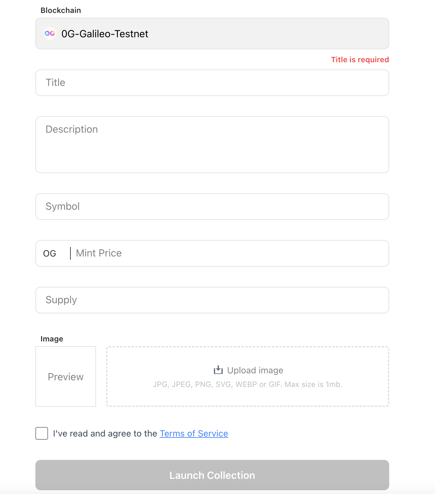This screenshot has width=435, height=494.
Task: Click the image Preview thumbnail box
Action: (66, 377)
